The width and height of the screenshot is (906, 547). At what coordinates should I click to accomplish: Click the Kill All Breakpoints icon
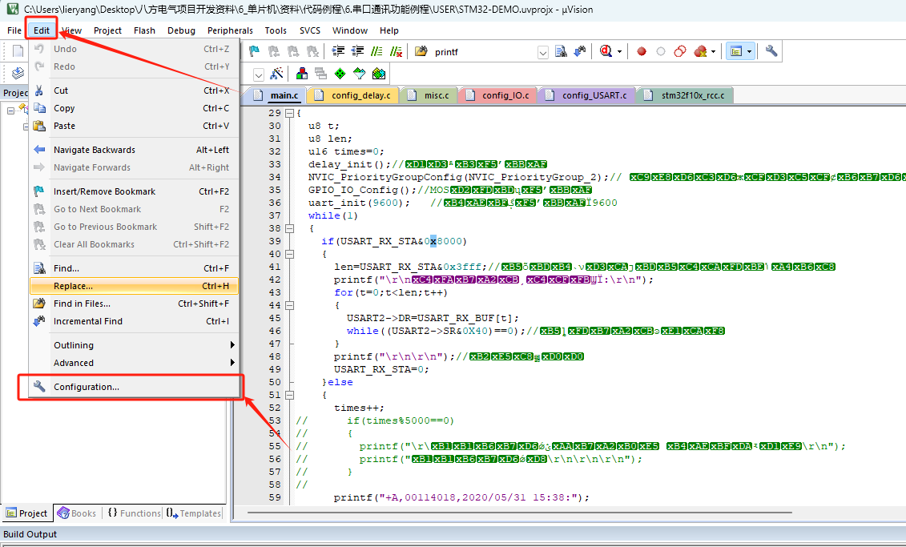(700, 51)
